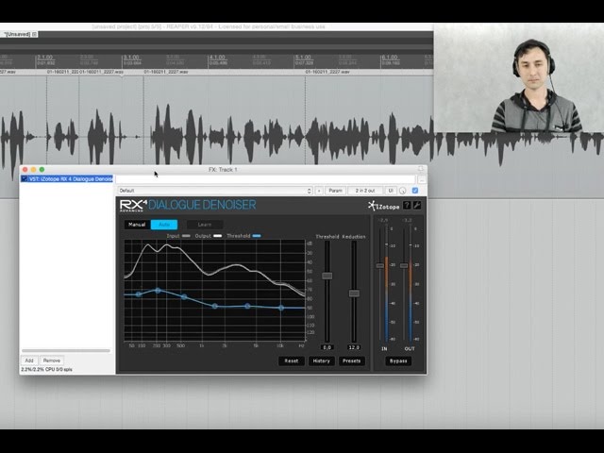Click the webcam video thumbnail
This screenshot has height=453, width=604.
519,78
